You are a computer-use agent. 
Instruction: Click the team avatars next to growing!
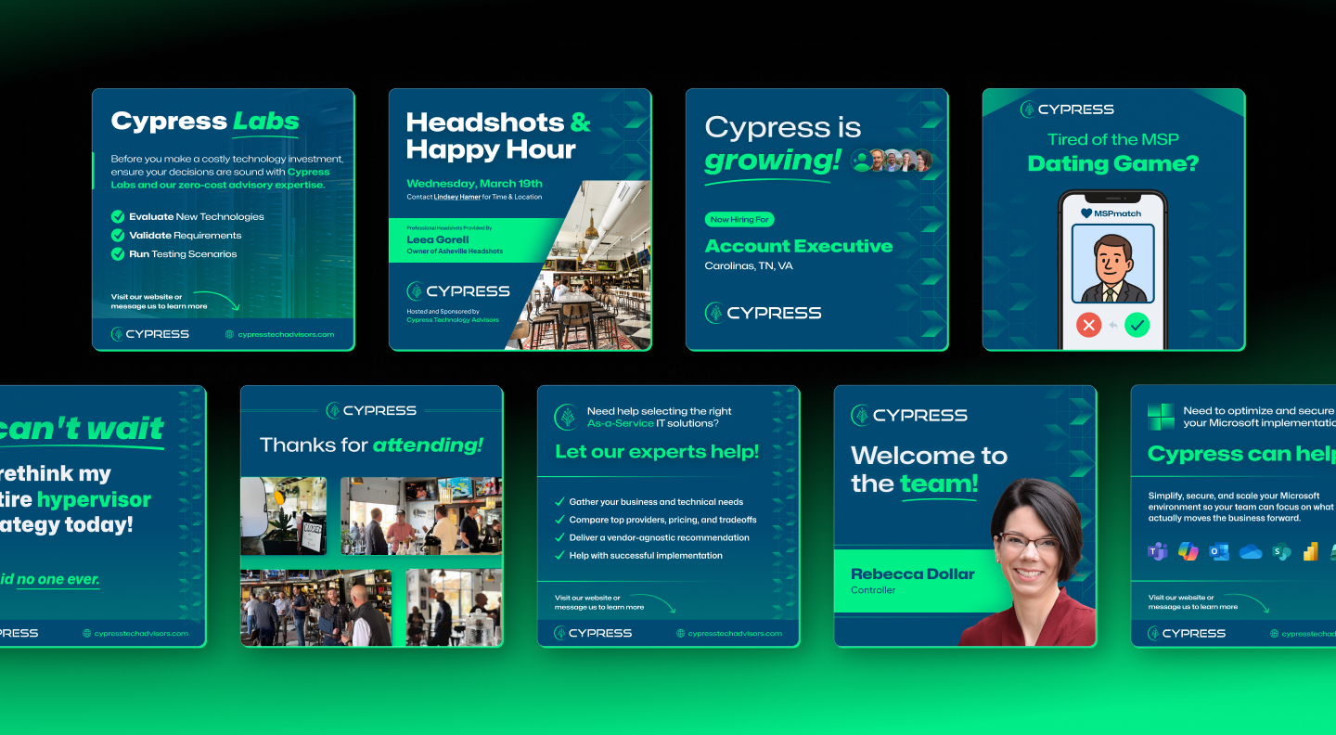click(x=892, y=161)
